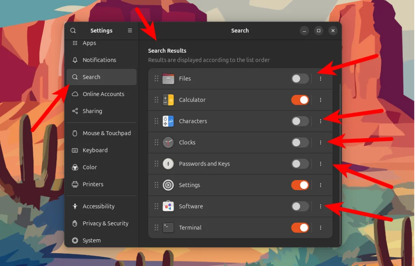Image resolution: width=415 pixels, height=266 pixels.
Task: Click the Terminal app icon
Action: click(x=168, y=227)
